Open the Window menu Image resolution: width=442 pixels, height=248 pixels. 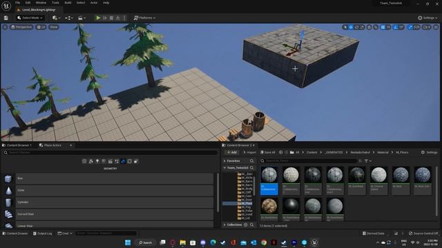click(x=41, y=3)
